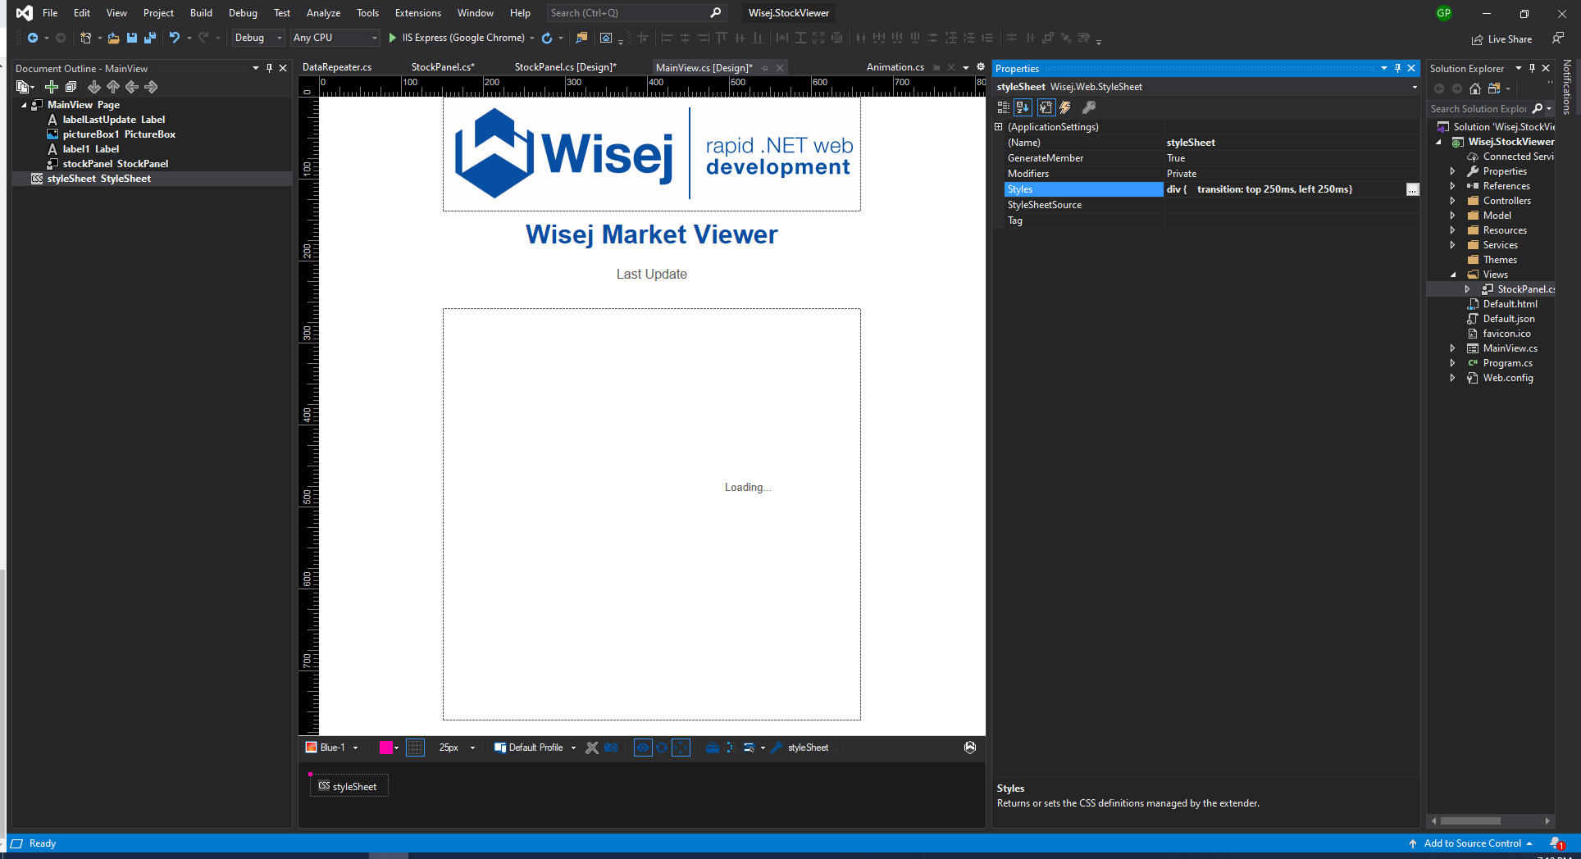
Task: Click the New Project icon in the toolbar
Action: tap(85, 38)
